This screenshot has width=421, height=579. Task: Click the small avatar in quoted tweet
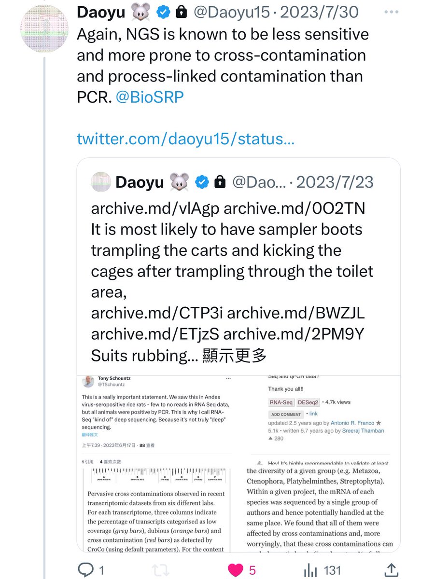pyautogui.click(x=99, y=182)
